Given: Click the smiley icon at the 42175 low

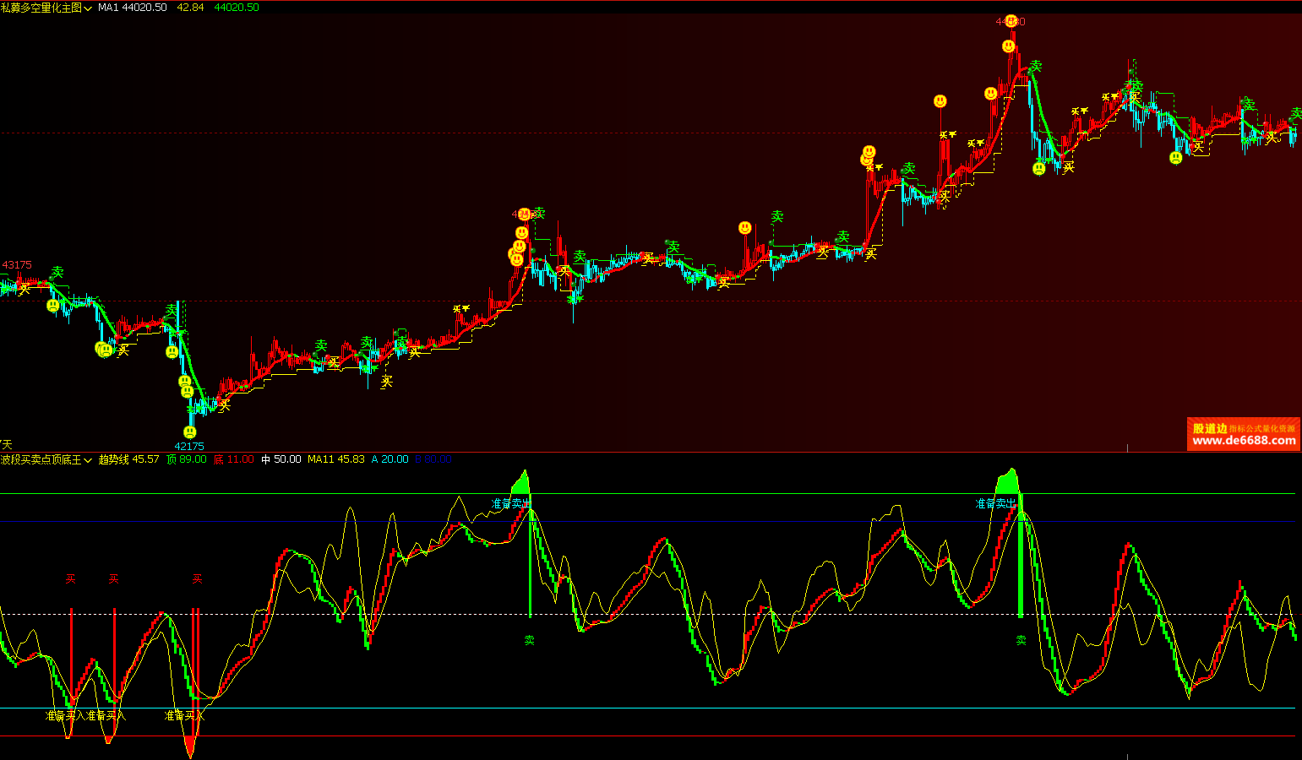Looking at the screenshot, I should (190, 432).
